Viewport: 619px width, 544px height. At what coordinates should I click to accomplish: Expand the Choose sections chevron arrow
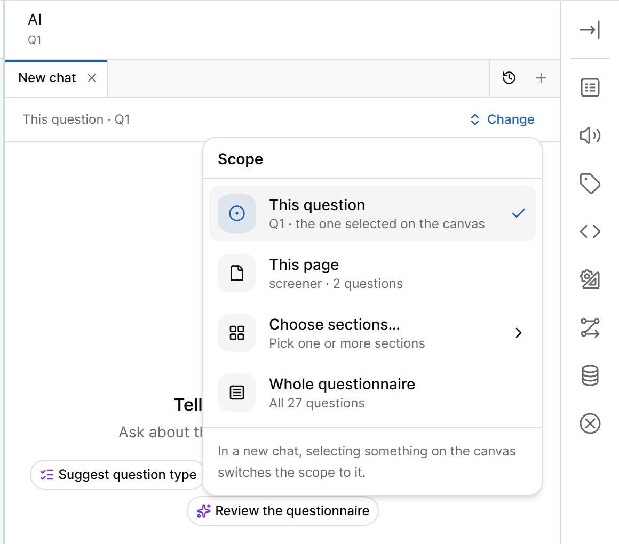coord(518,333)
